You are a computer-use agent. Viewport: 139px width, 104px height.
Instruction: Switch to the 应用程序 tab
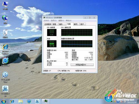[48, 24]
